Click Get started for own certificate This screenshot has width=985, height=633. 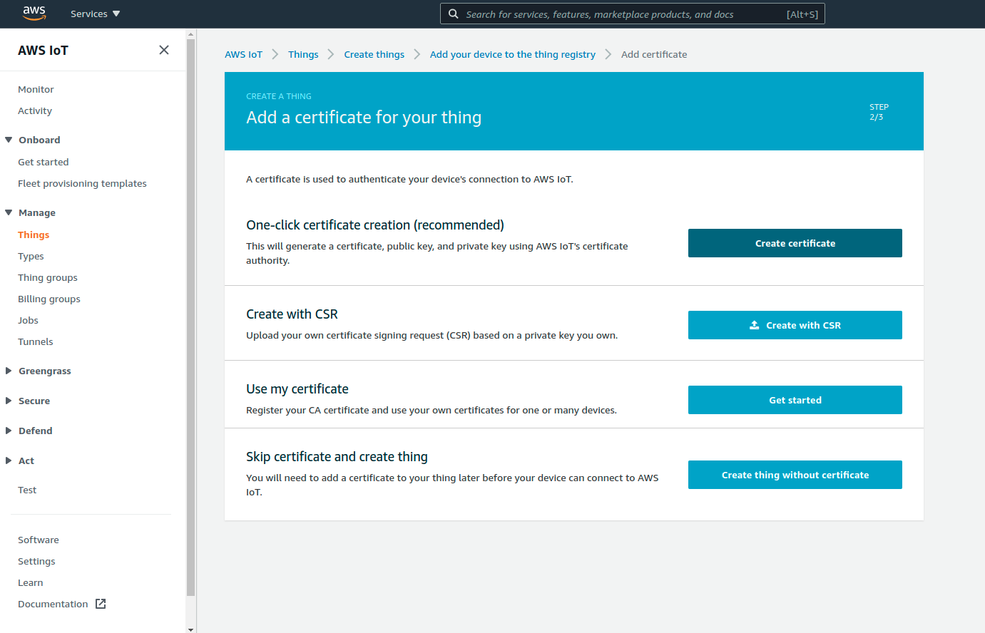795,400
